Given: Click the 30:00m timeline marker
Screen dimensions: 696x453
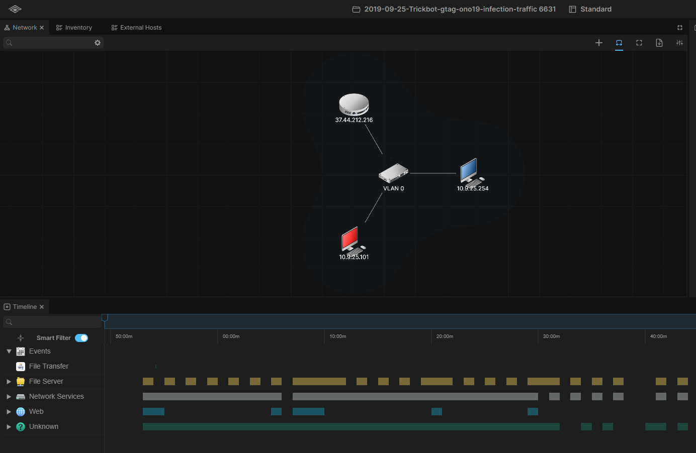Looking at the screenshot, I should pos(551,336).
